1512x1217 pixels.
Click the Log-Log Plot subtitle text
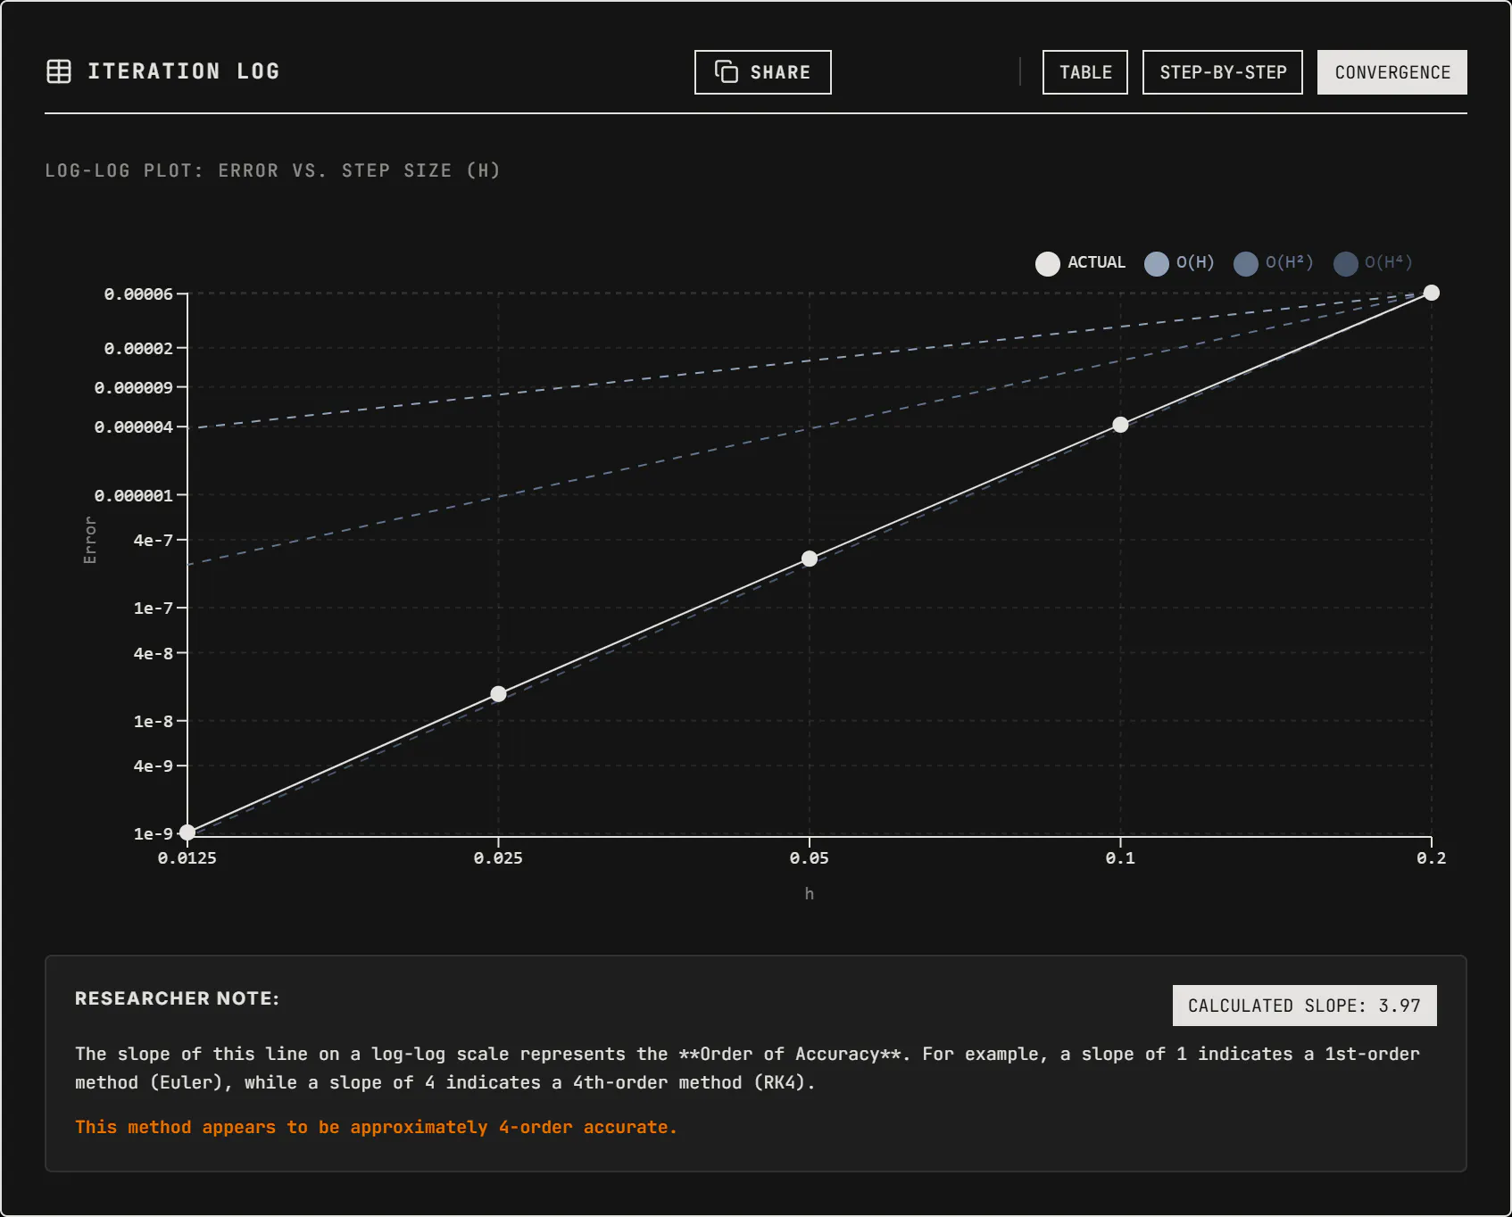pyautogui.click(x=272, y=170)
